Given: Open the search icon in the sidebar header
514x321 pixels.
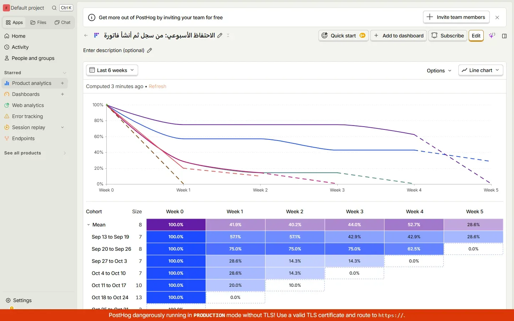Looking at the screenshot, I should [x=54, y=8].
